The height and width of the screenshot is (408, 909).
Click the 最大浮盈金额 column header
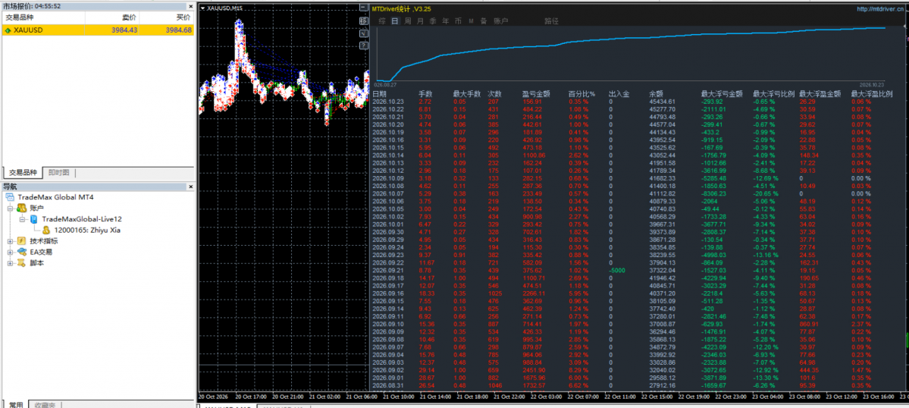coord(820,93)
